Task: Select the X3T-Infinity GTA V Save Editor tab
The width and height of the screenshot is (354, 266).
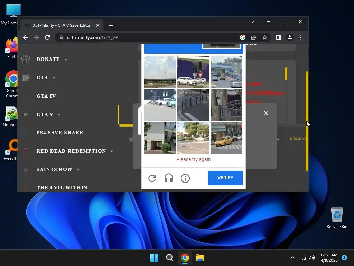Action: (x=62, y=25)
